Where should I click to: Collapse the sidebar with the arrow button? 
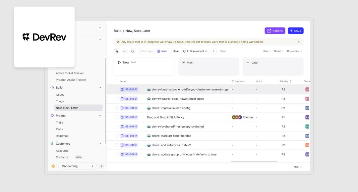(x=102, y=166)
